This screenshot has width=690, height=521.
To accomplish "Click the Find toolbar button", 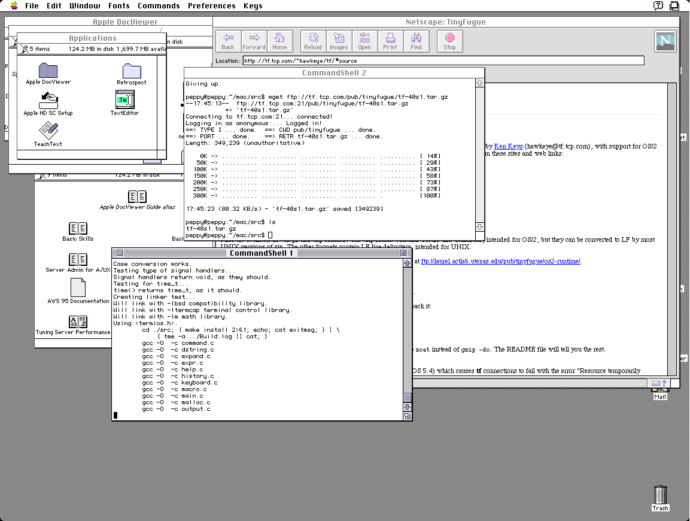I will click(x=416, y=41).
